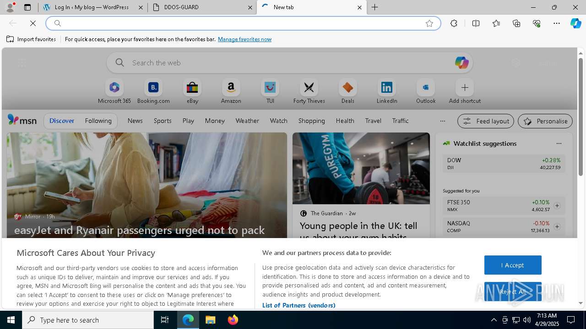Expand more MSN categories ellipsis
Image resolution: width=586 pixels, height=329 pixels.
tap(442, 121)
